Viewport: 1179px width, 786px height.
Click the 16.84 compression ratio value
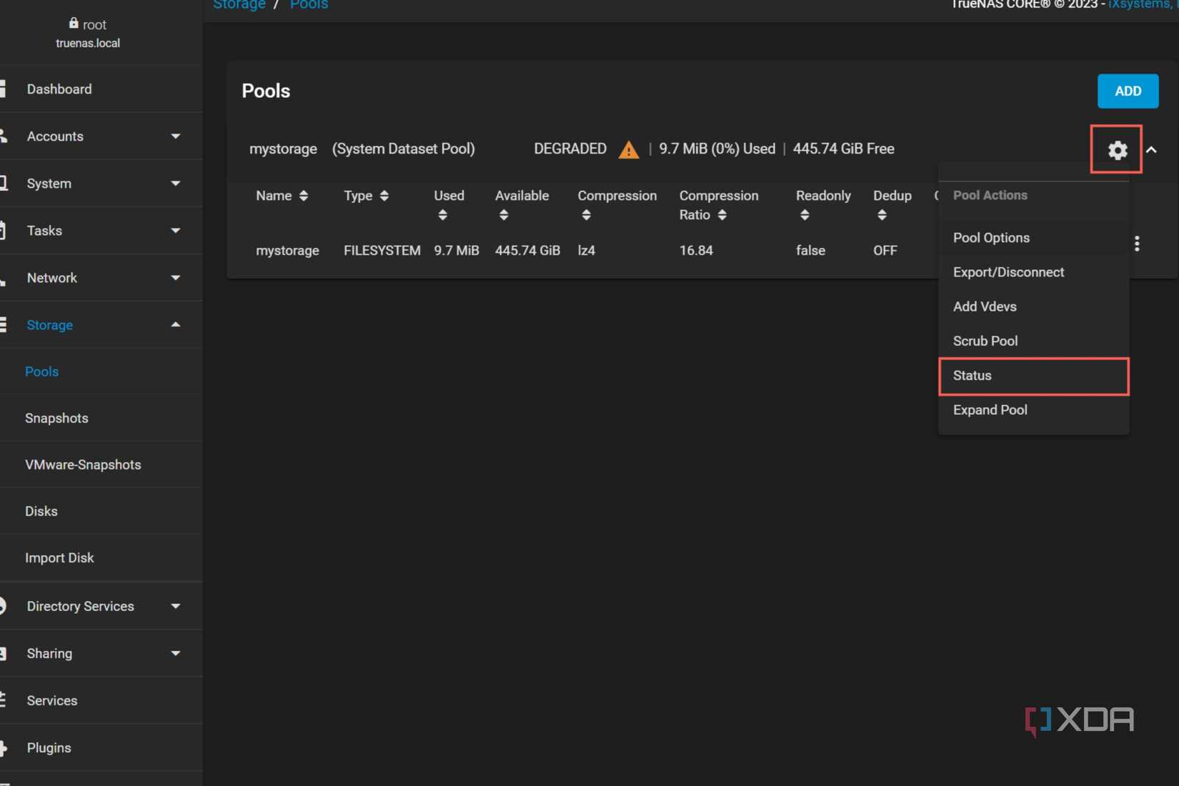click(x=696, y=251)
